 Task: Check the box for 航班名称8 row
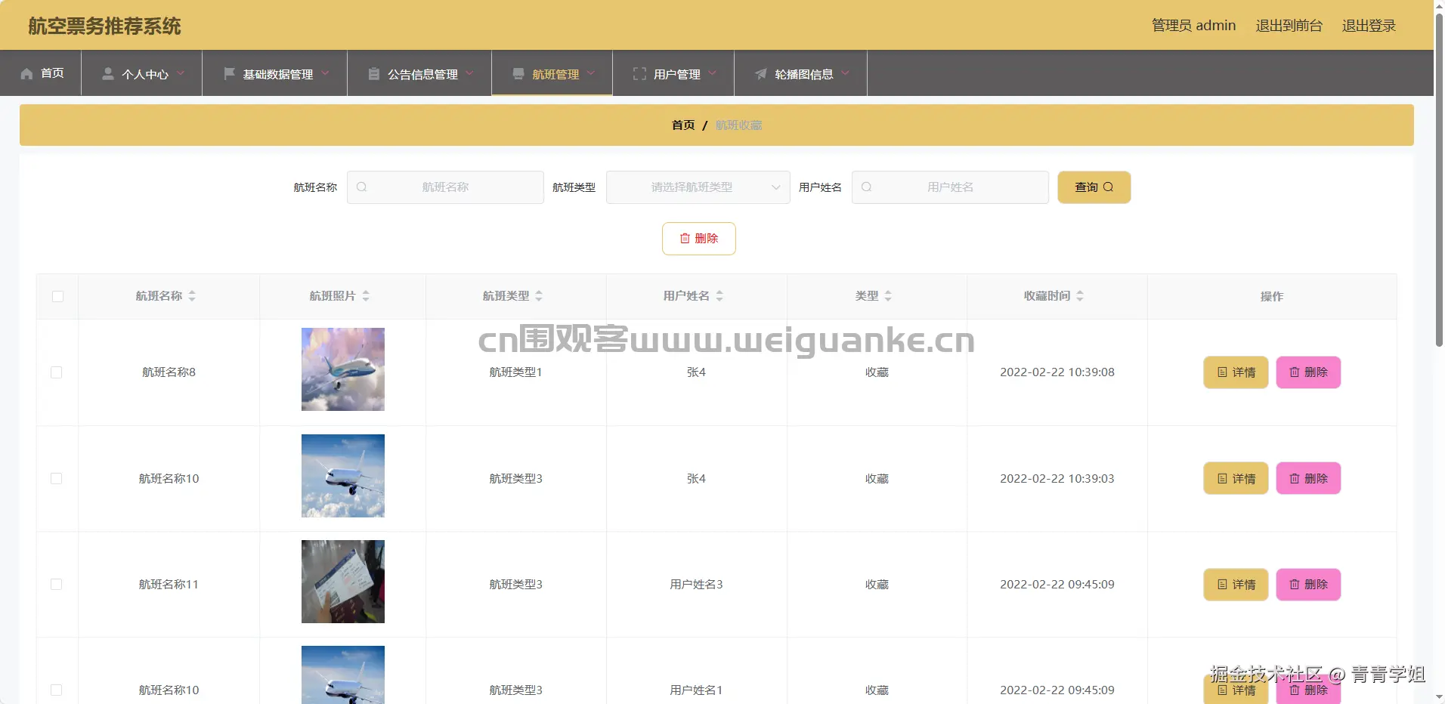(56, 372)
